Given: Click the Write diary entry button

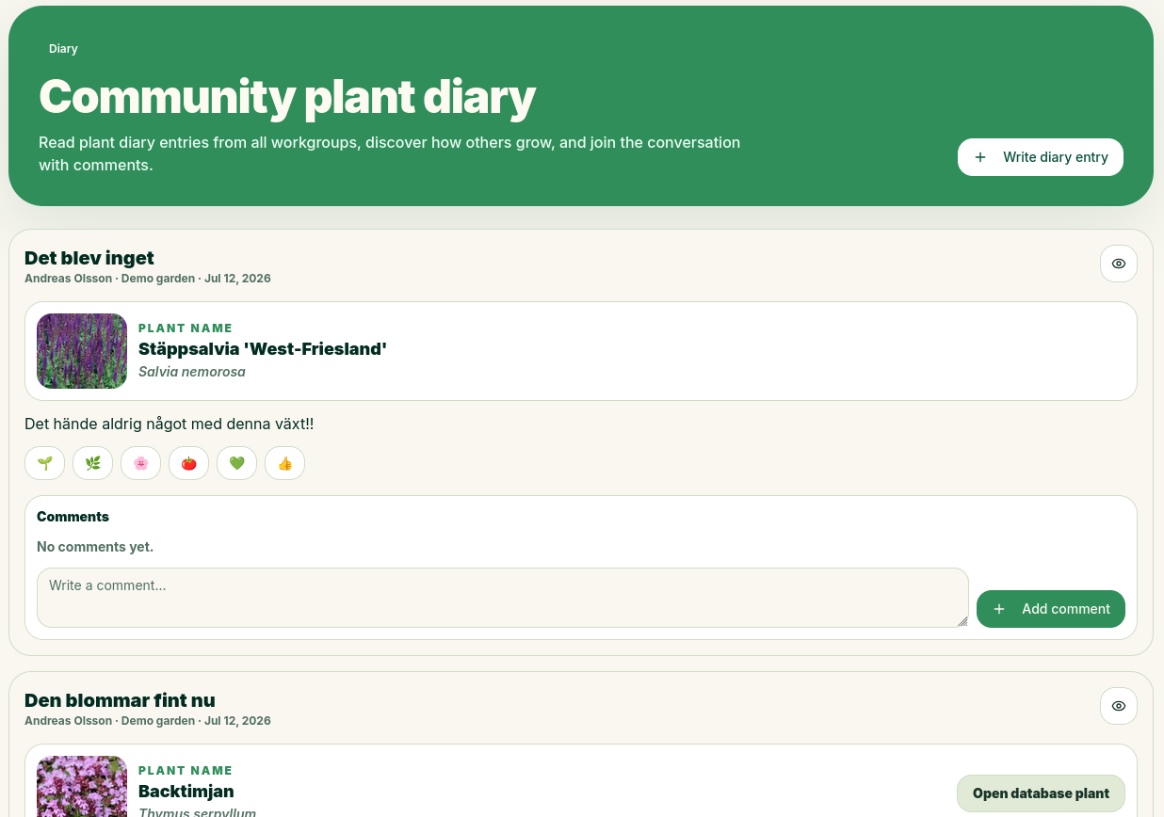Looking at the screenshot, I should coord(1041,157).
